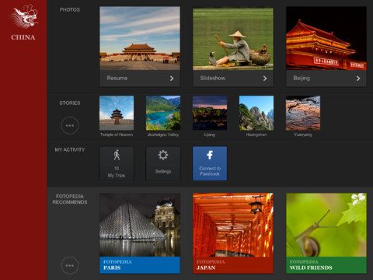Click the Forbidden City Resume photo
The image size is (373, 280).
(x=140, y=38)
